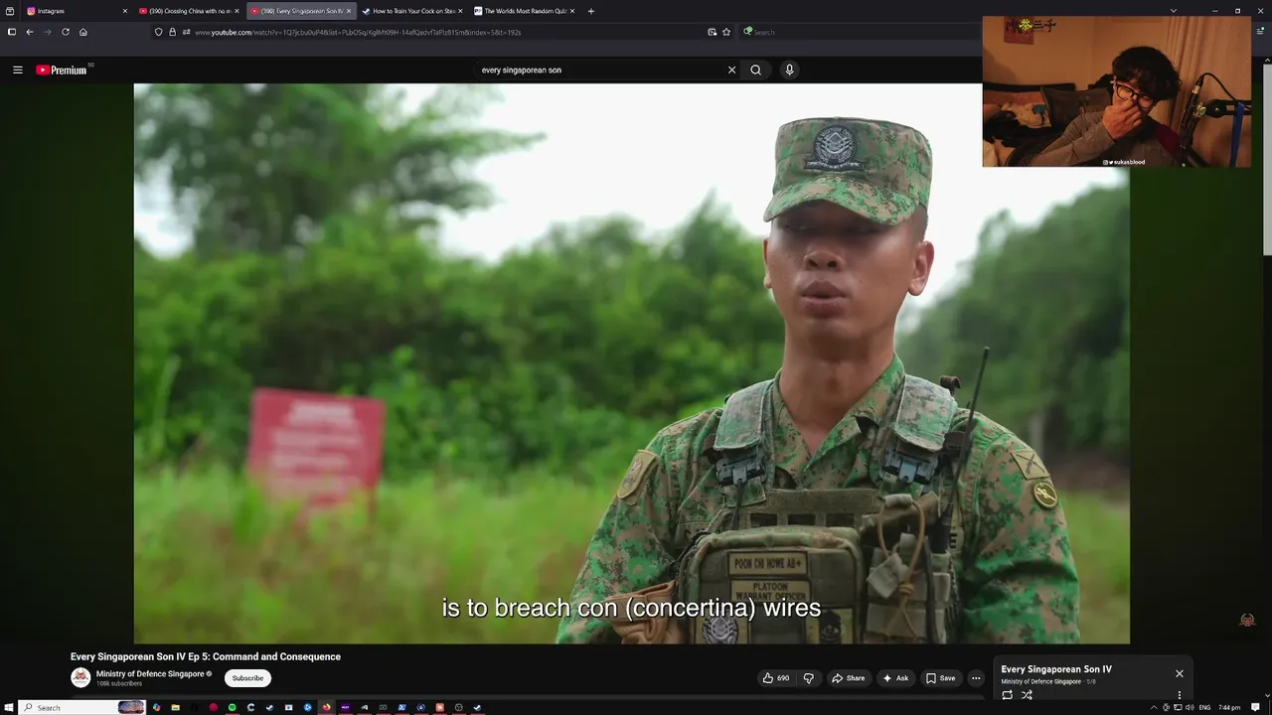Open the Windows Start menu

(x=8, y=707)
